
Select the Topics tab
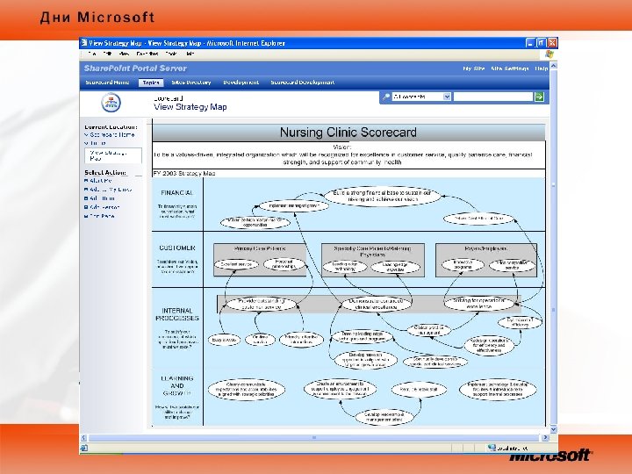coord(151,83)
